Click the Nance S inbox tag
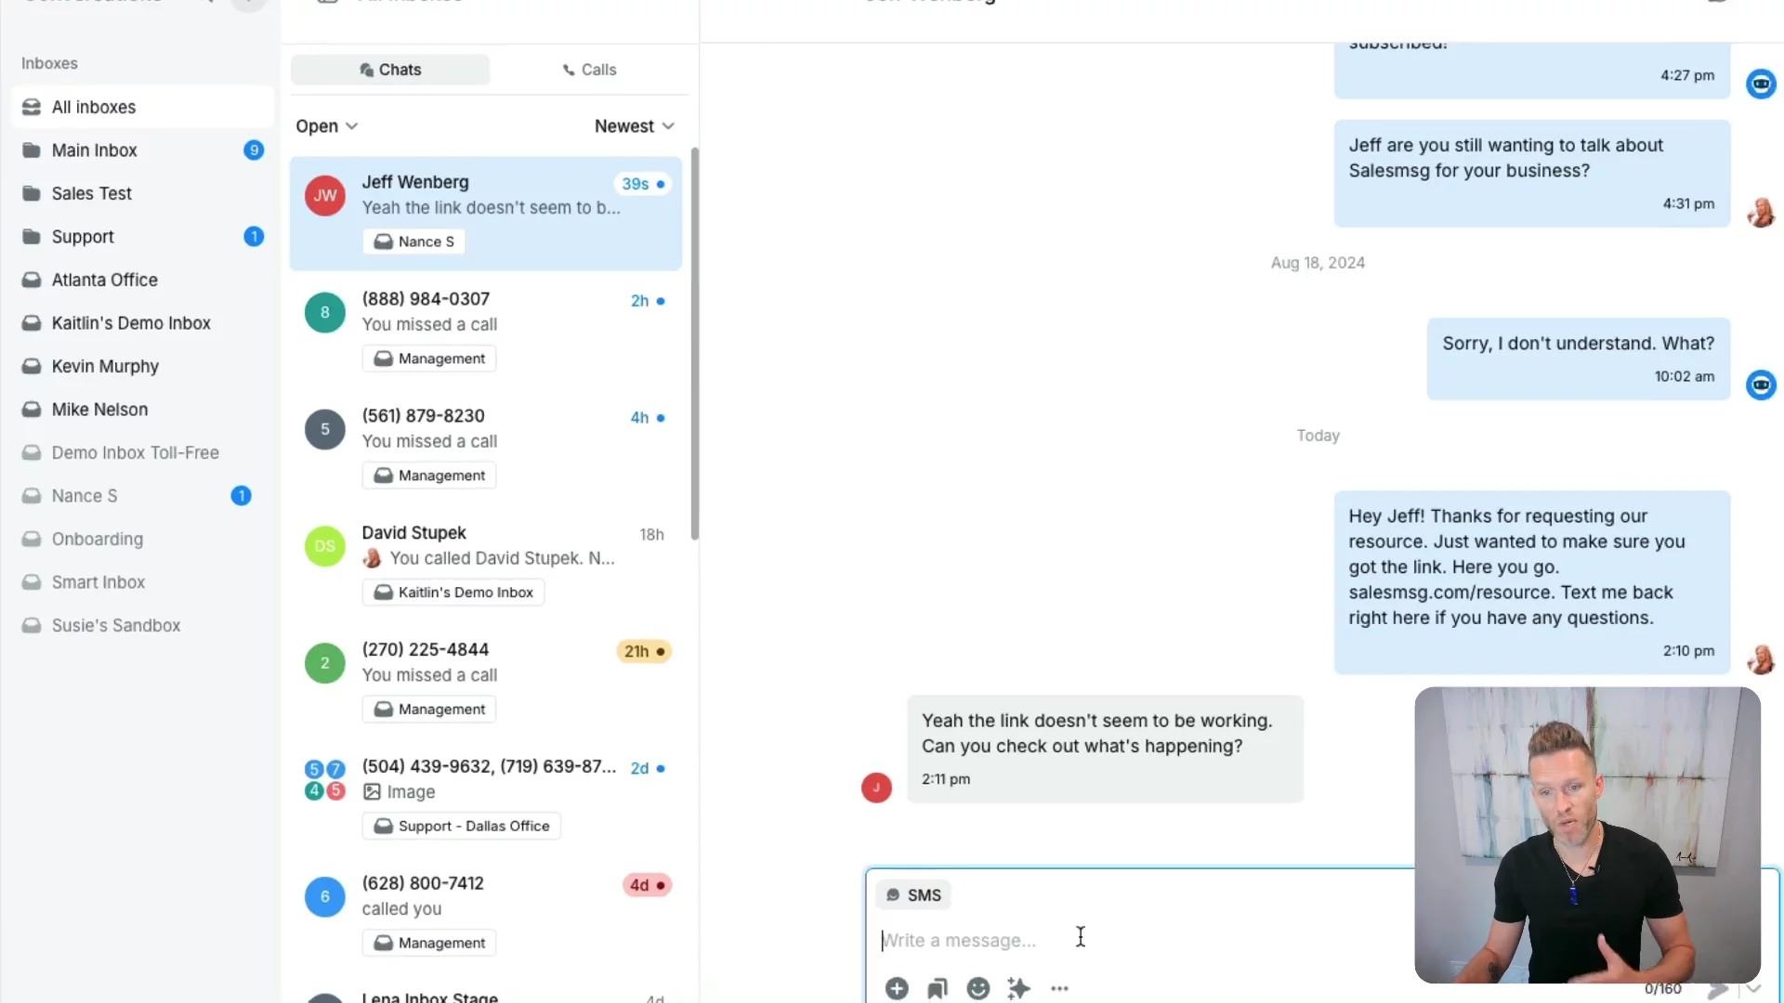This screenshot has width=1784, height=1003. tap(414, 241)
